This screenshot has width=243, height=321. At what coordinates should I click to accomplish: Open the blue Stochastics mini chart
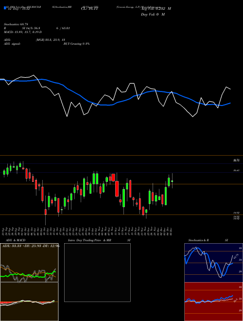pos(213,263)
